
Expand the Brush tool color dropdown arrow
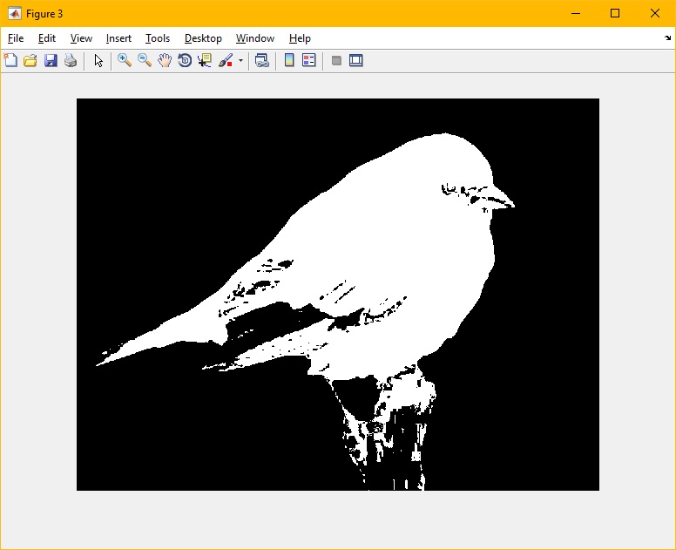[x=241, y=61]
